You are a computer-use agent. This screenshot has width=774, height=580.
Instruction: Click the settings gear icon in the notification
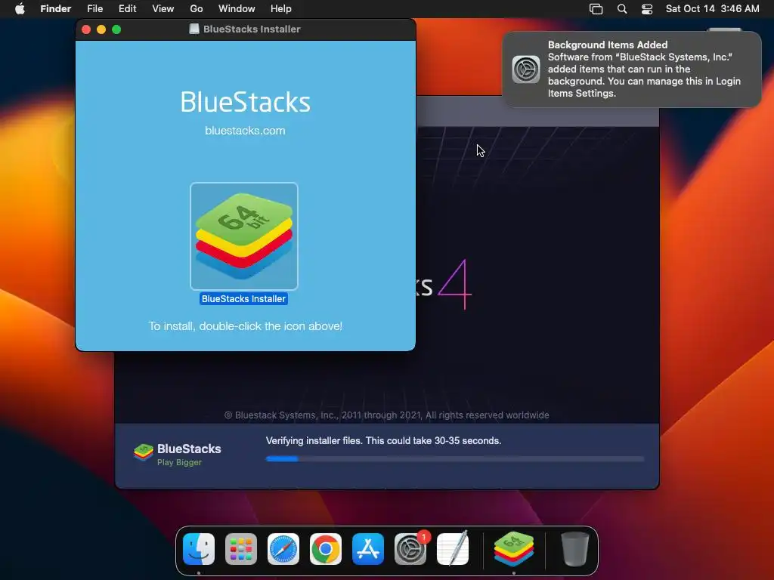[x=526, y=69]
